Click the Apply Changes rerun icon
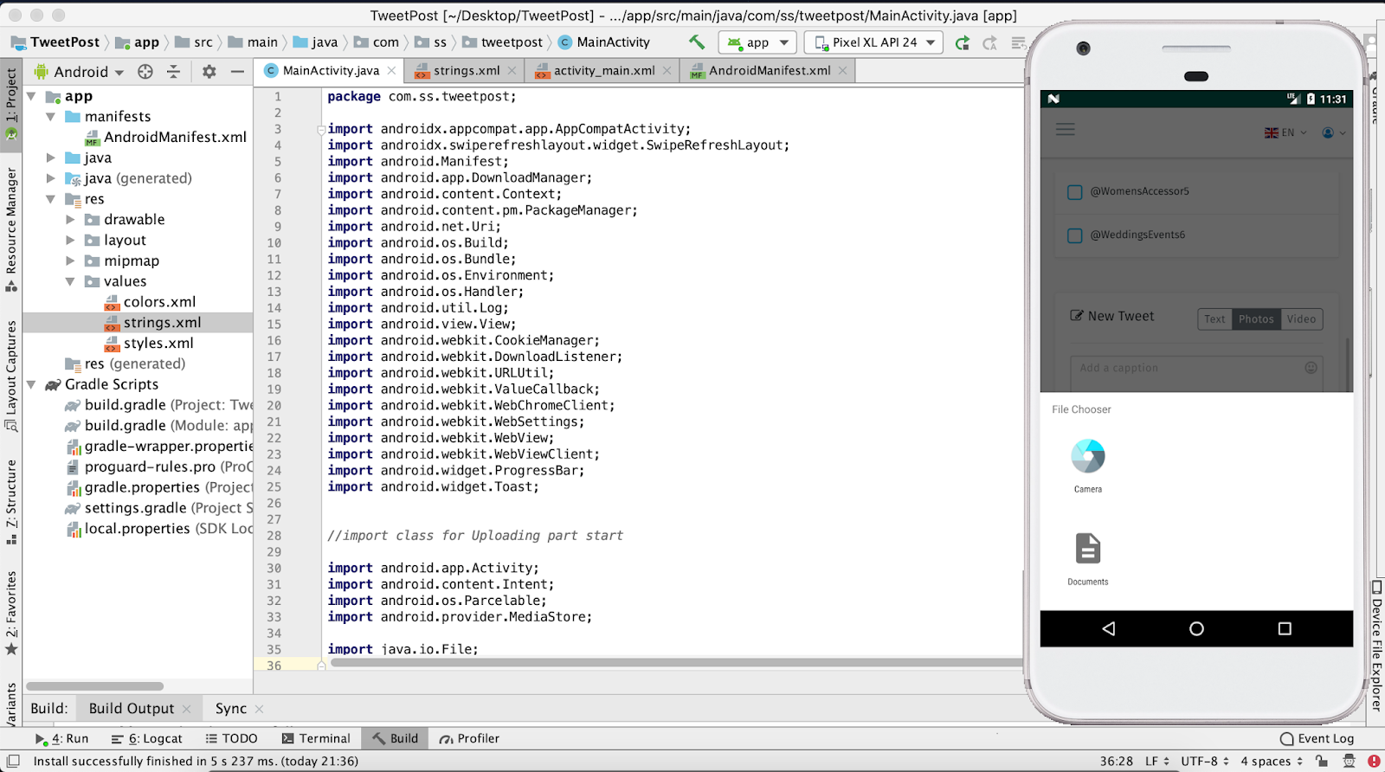The height and width of the screenshot is (772, 1385). [962, 42]
